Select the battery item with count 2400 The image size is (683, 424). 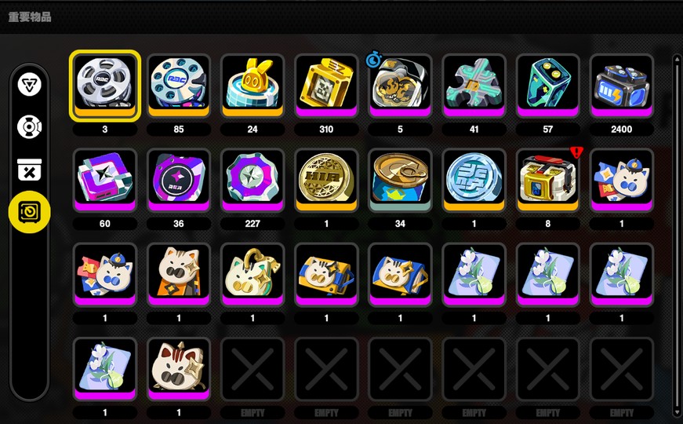622,86
